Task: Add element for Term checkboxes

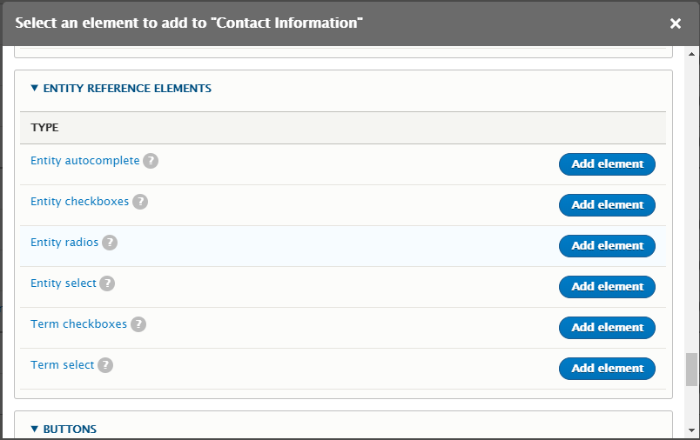Action: tap(607, 328)
